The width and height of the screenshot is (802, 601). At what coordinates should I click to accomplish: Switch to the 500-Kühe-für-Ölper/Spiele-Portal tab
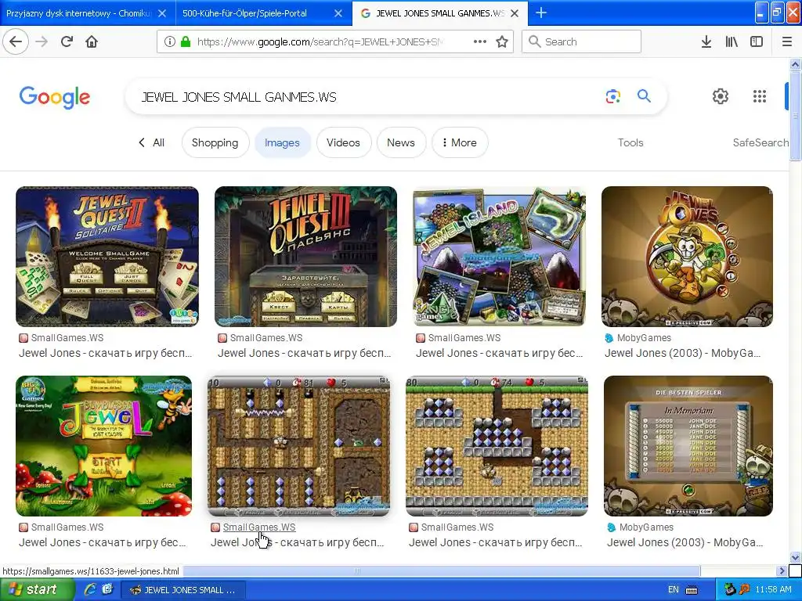pyautogui.click(x=244, y=13)
